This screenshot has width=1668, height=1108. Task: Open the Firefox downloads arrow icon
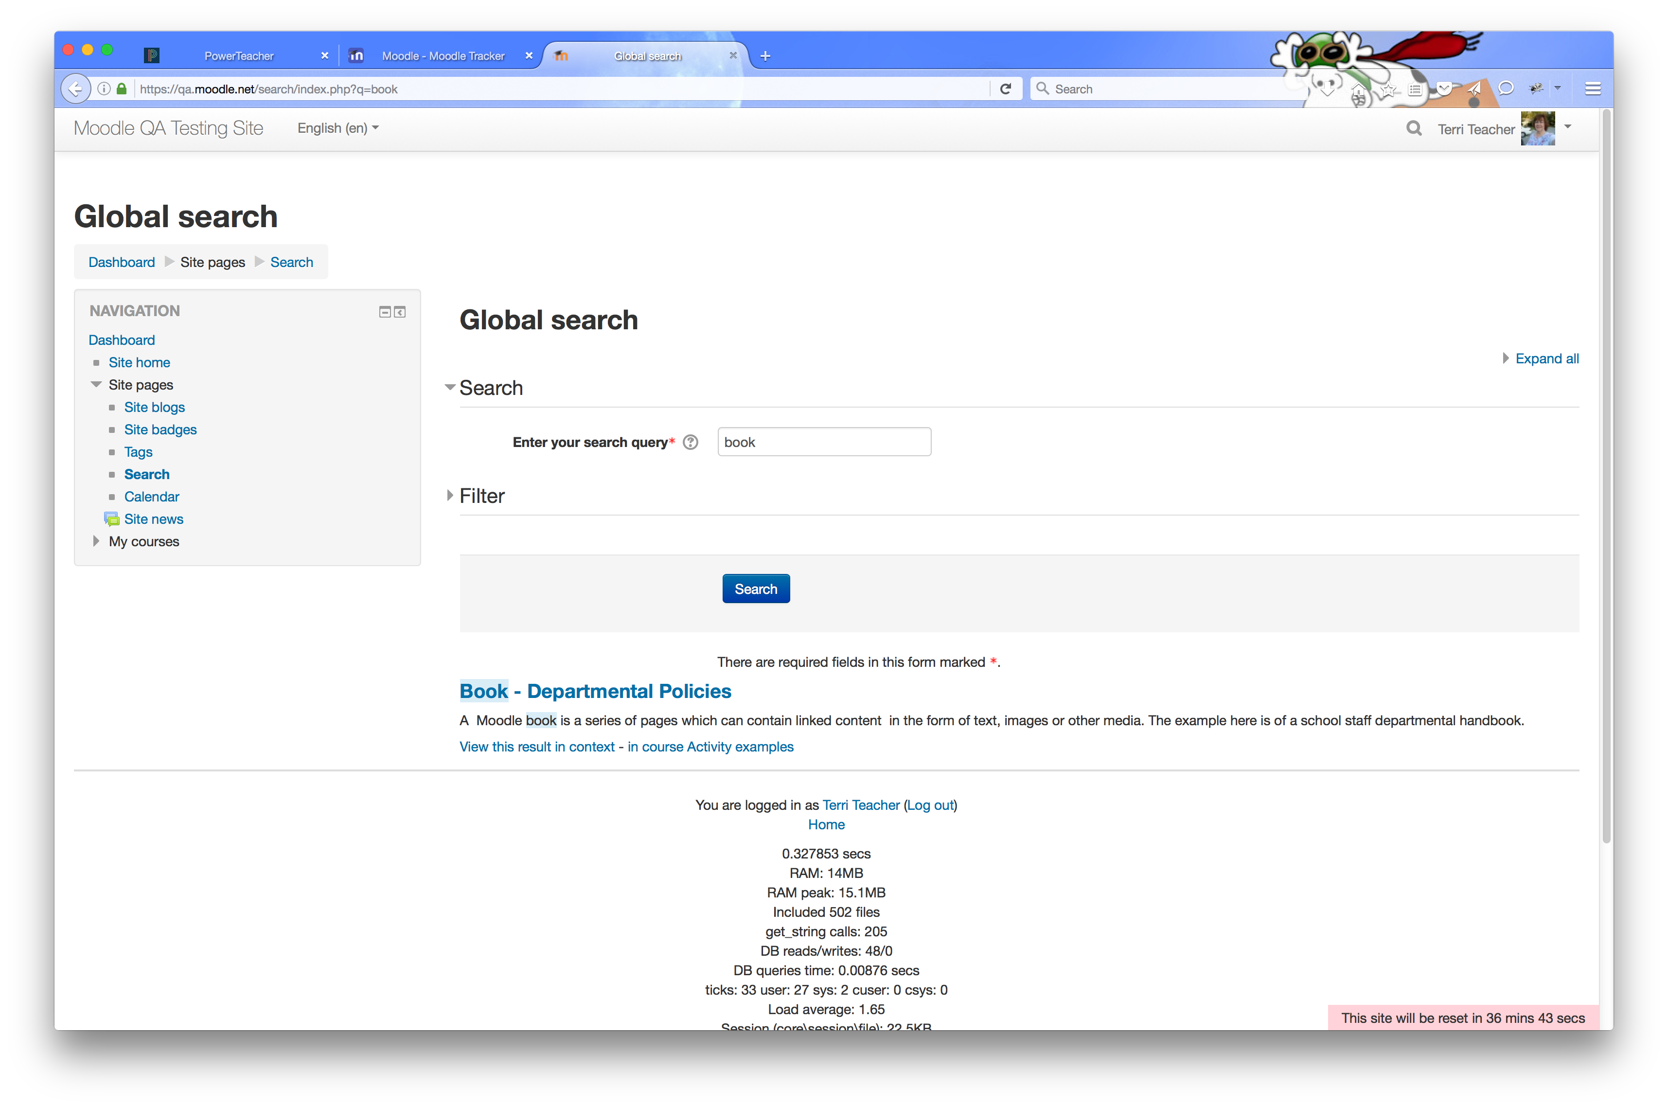tap(1328, 89)
